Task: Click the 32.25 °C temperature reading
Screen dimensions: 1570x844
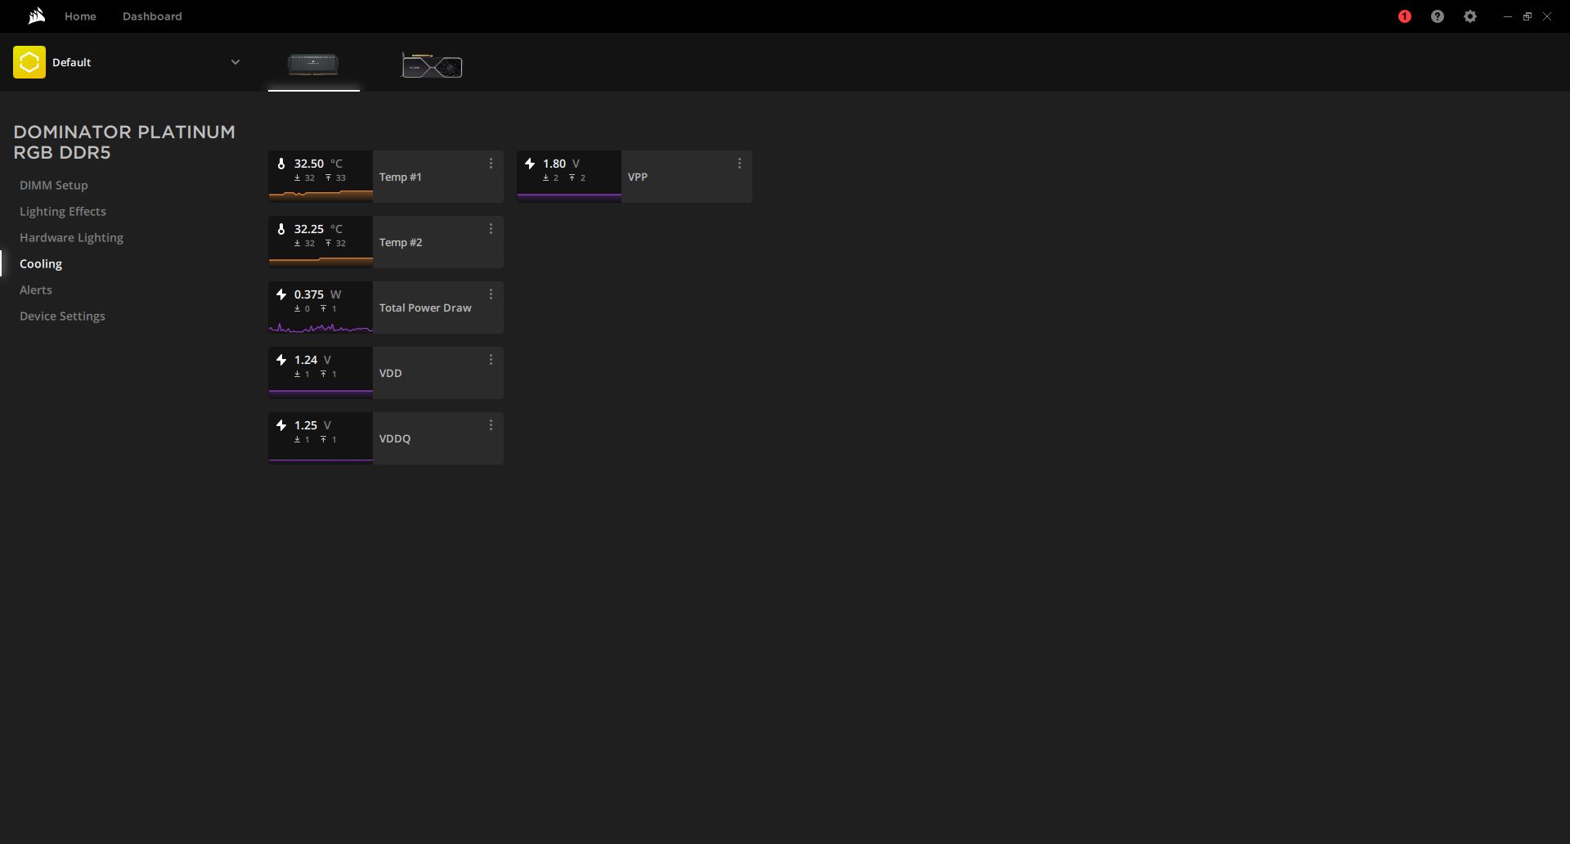Action: point(318,229)
